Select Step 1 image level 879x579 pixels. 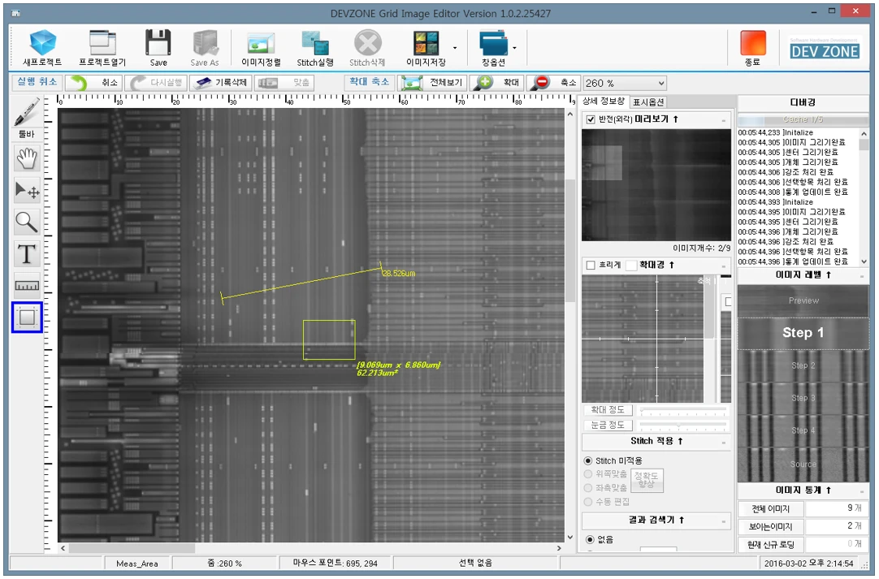point(803,333)
